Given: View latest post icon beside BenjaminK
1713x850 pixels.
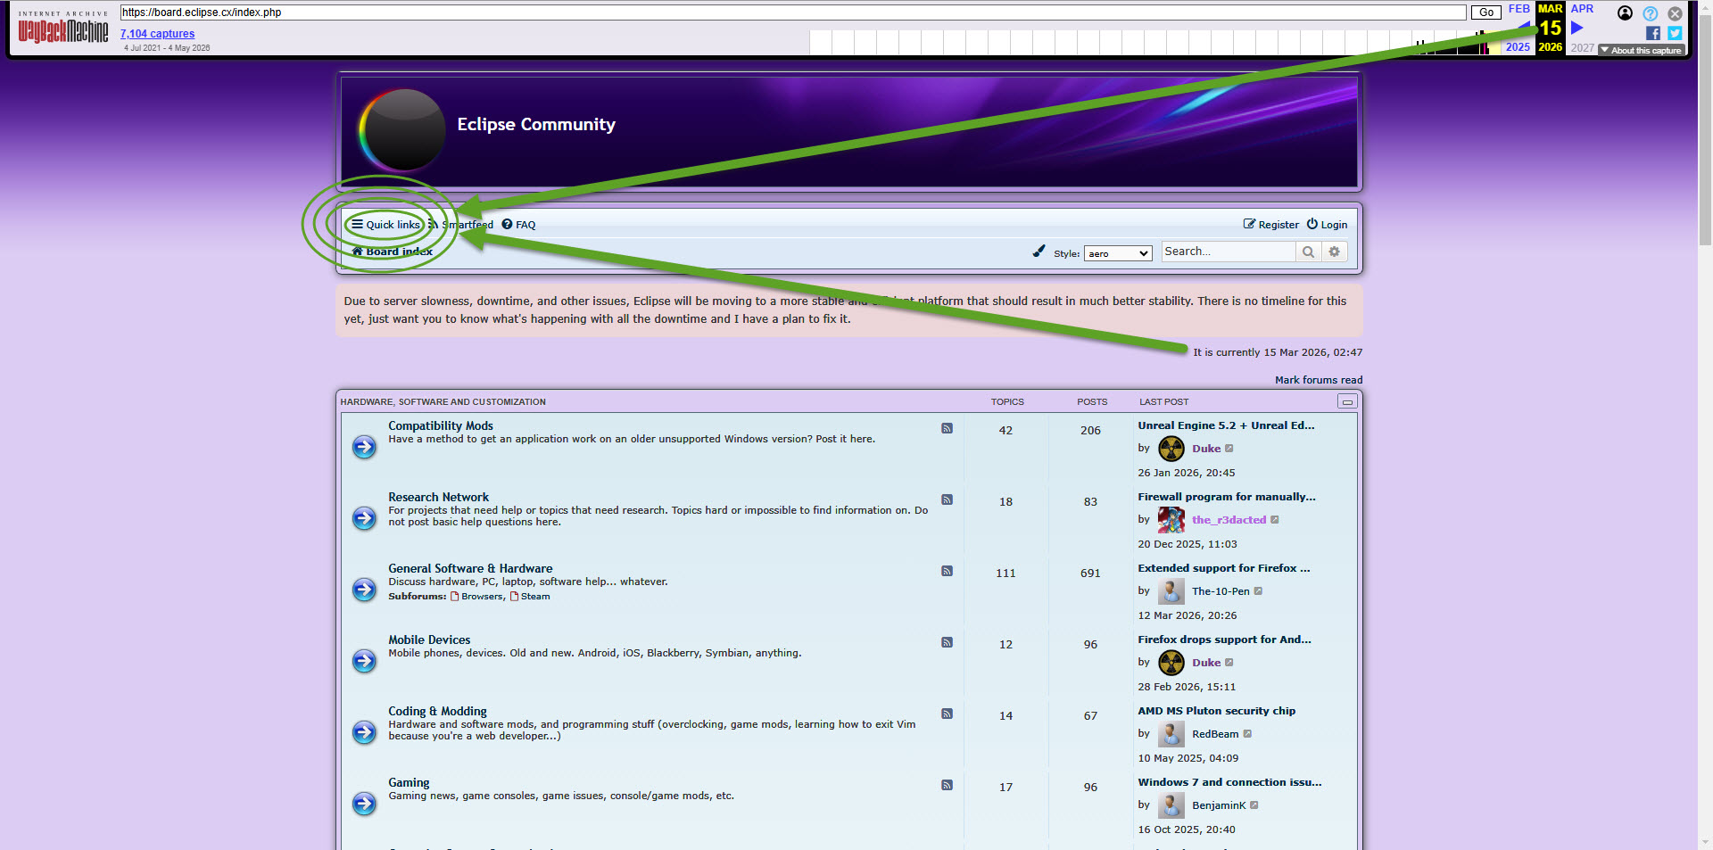Looking at the screenshot, I should click(x=1254, y=805).
